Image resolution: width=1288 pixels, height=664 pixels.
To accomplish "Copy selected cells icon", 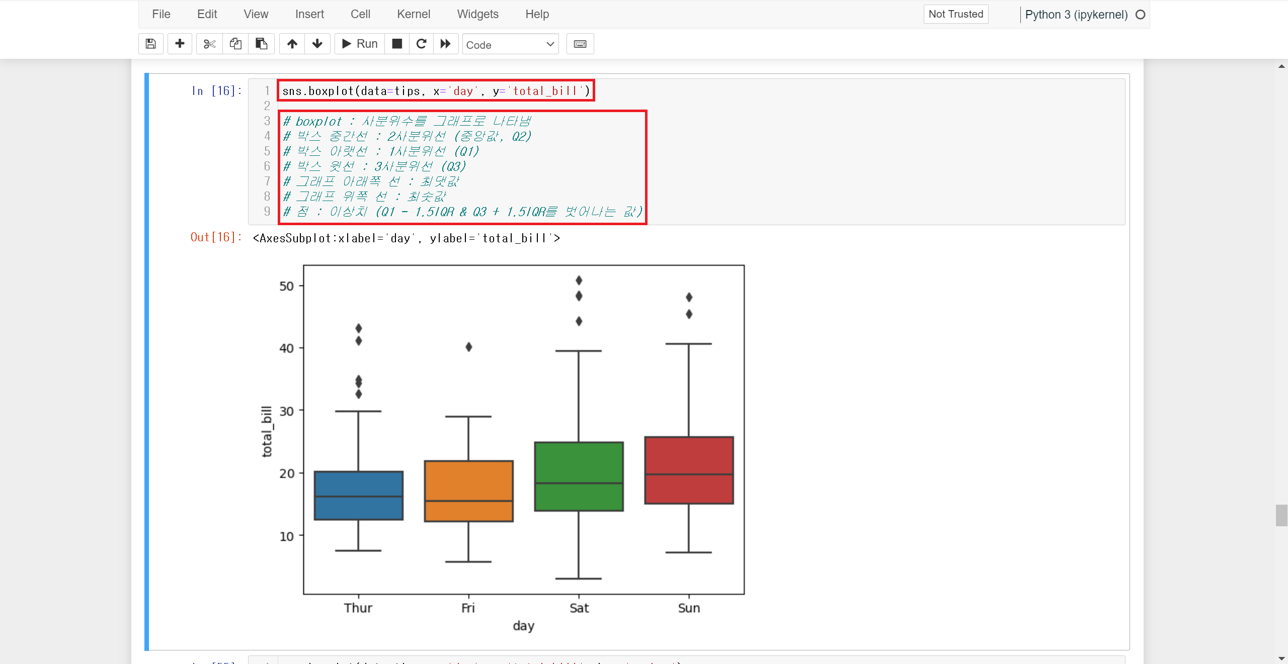I will click(235, 44).
